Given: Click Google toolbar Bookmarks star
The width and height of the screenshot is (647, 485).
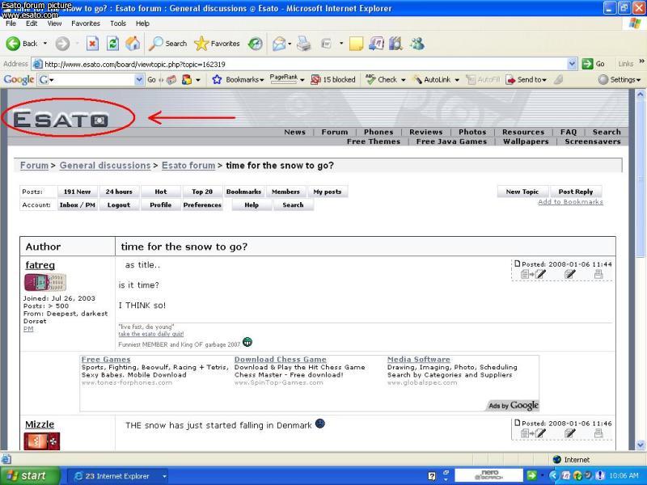Looking at the screenshot, I should pyautogui.click(x=217, y=79).
